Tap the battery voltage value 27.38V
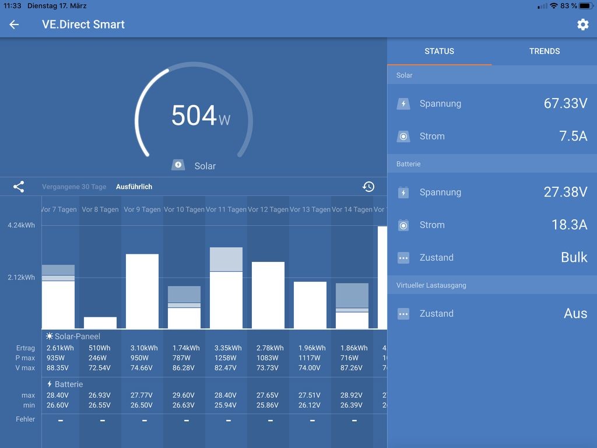597x448 pixels. tap(566, 192)
